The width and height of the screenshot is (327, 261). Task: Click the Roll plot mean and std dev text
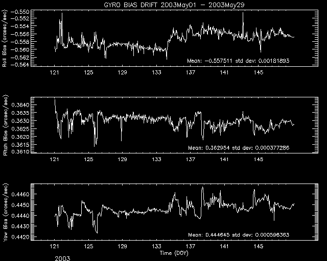238,61
